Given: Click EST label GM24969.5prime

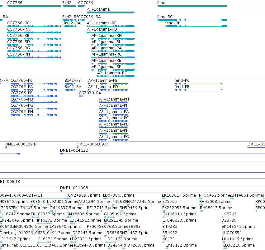Looking at the screenshot, I should click(84, 195).
